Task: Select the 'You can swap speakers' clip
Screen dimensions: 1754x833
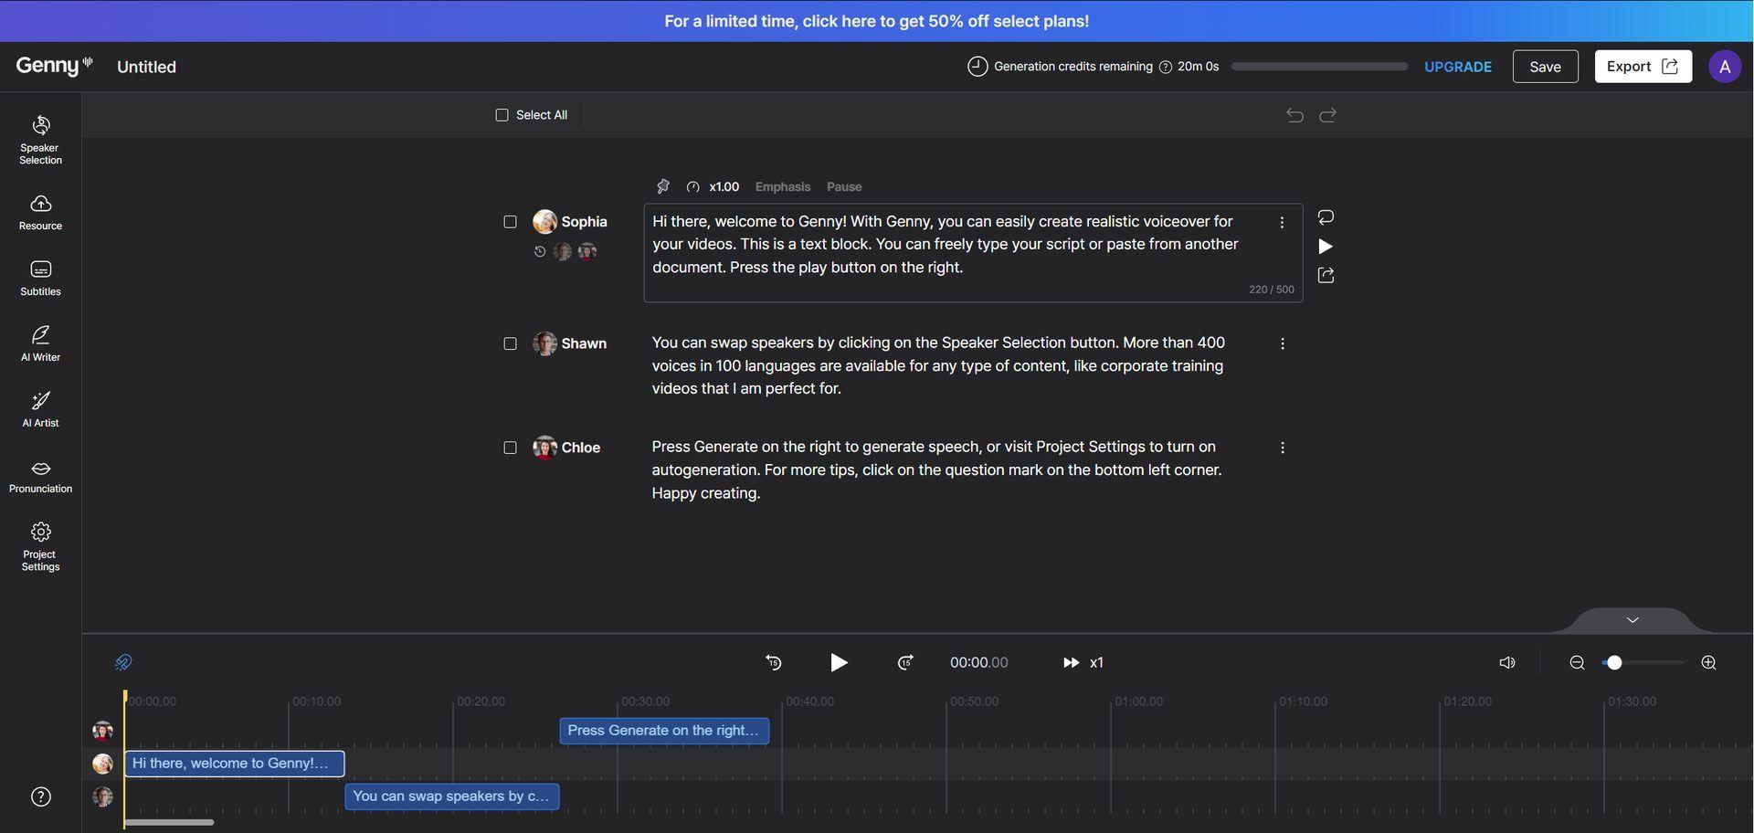Action: [x=452, y=796]
